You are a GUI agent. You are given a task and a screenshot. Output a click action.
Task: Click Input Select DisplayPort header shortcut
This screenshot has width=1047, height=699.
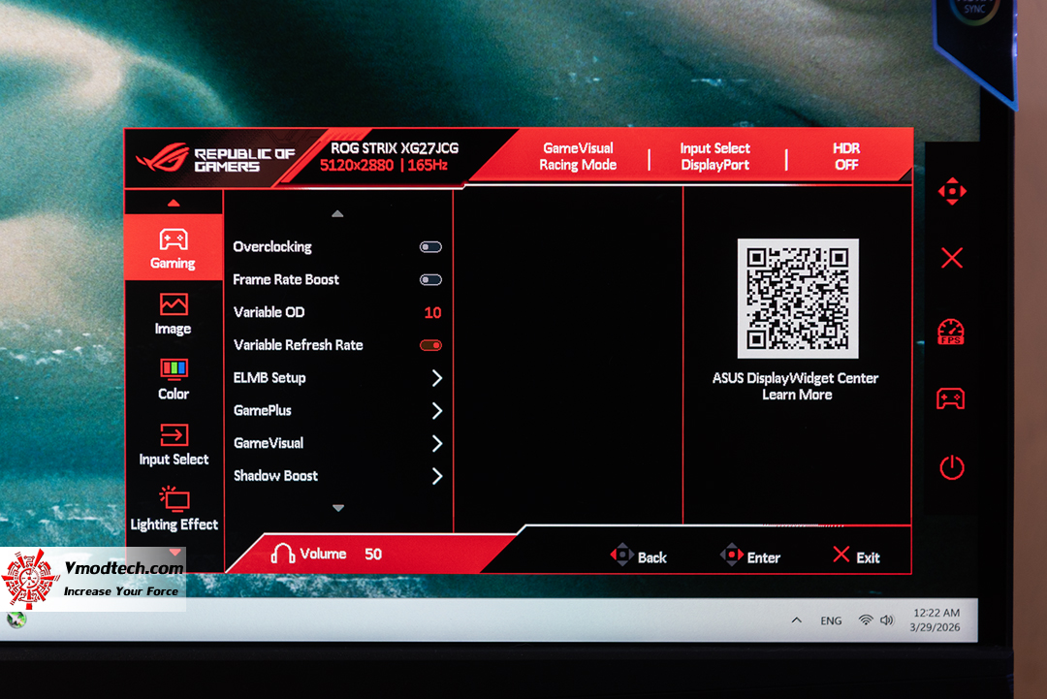[715, 156]
